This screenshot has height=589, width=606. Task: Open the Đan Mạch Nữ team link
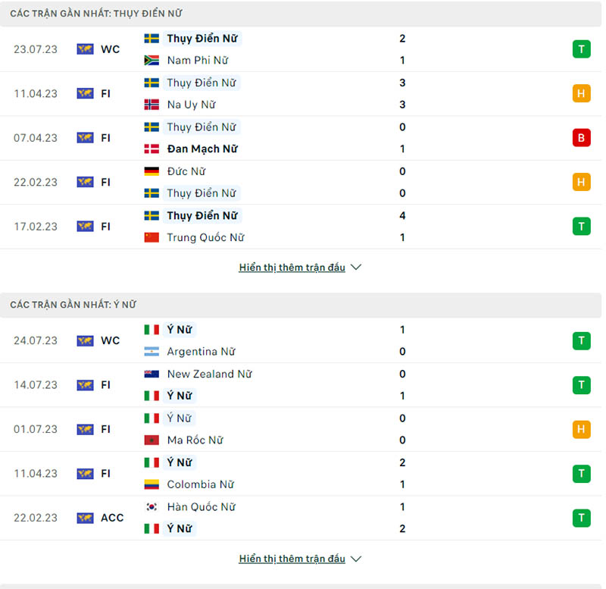pos(202,149)
